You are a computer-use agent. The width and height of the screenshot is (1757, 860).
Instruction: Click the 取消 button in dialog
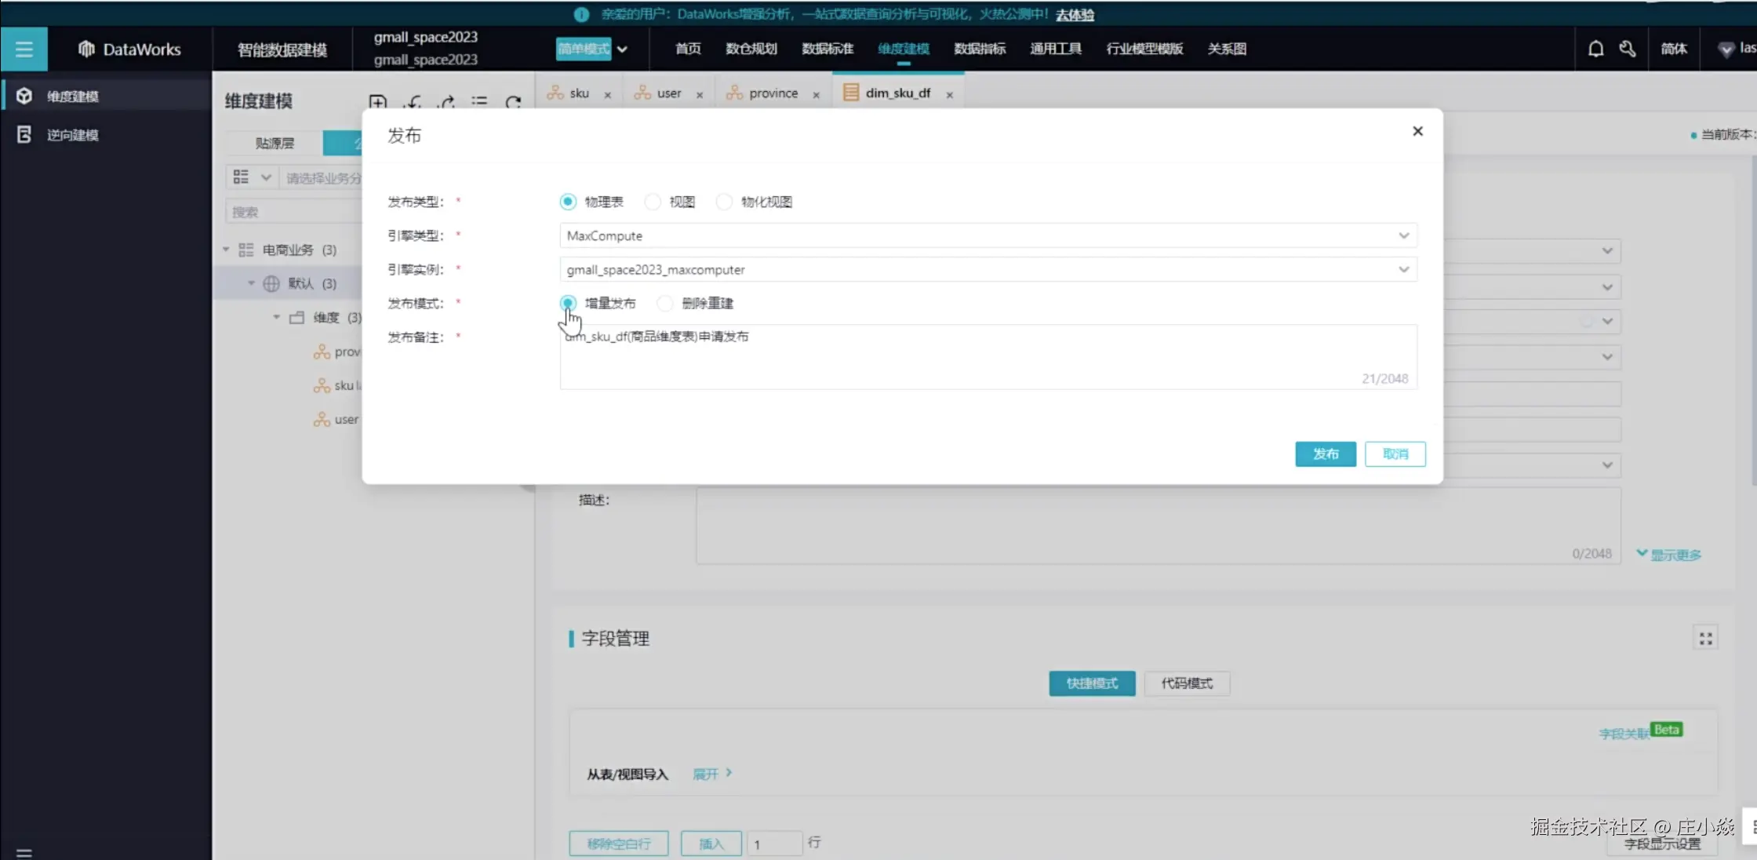pos(1395,454)
